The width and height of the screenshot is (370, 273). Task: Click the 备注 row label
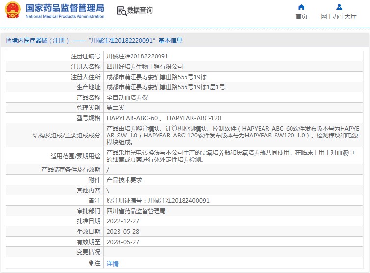pos(94,201)
